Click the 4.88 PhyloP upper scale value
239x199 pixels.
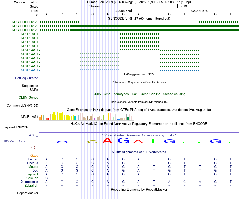[32, 135]
